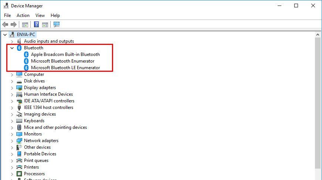322x180 pixels.
Task: Collapse the Bluetooth category
Action: point(12,48)
